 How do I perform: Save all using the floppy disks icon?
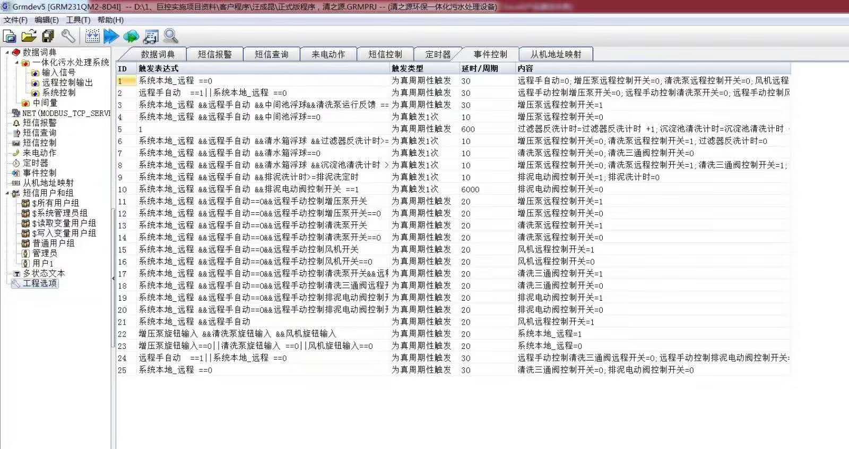pos(48,36)
